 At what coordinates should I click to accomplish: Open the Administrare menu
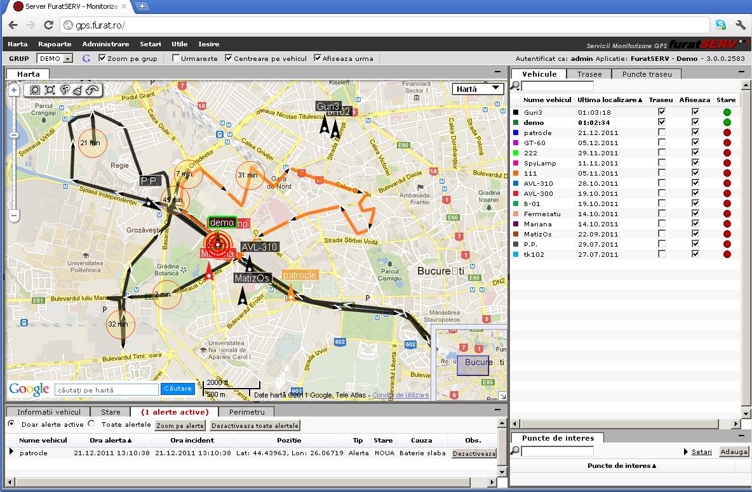pos(105,44)
